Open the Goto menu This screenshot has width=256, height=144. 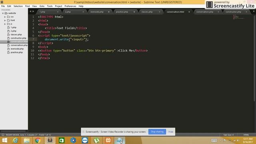click(x=42, y=6)
